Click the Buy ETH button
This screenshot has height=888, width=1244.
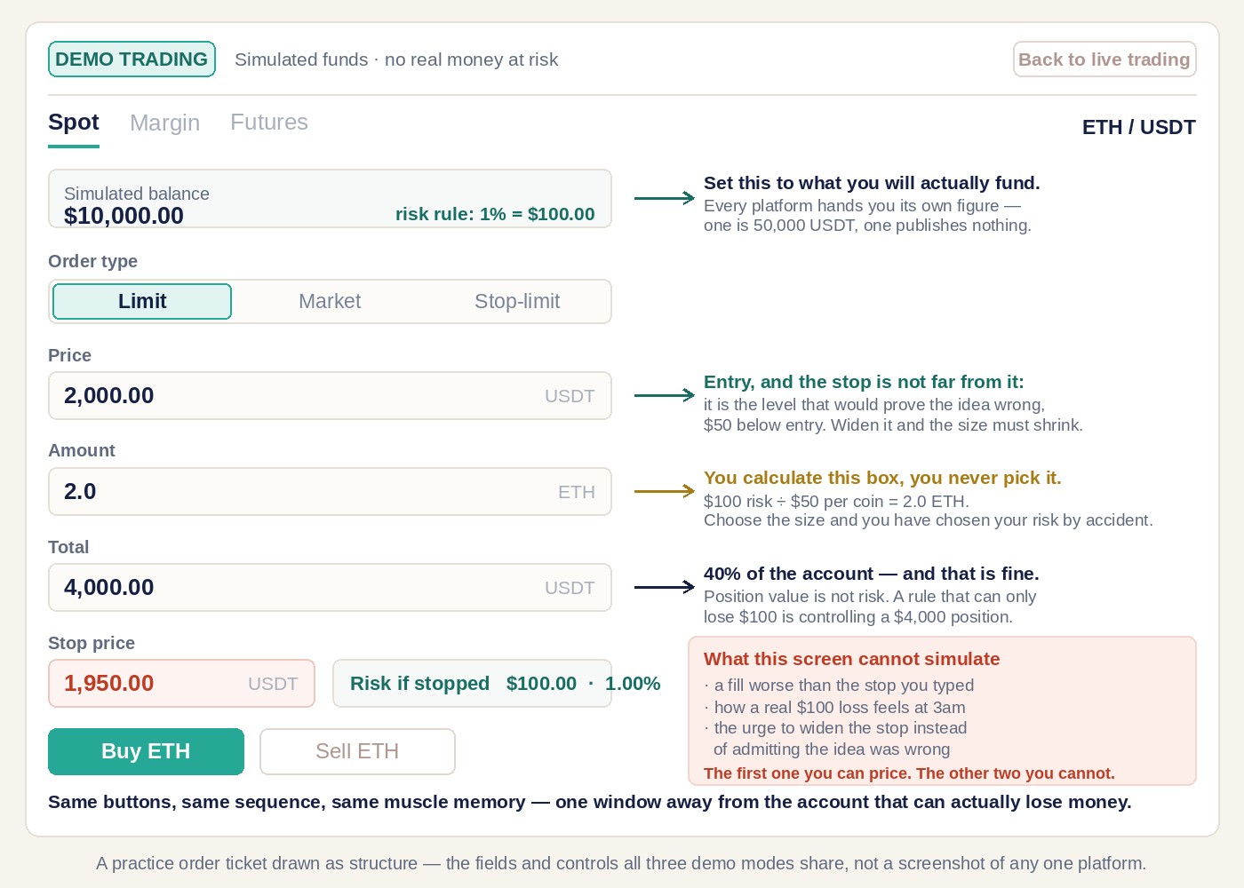coord(146,751)
